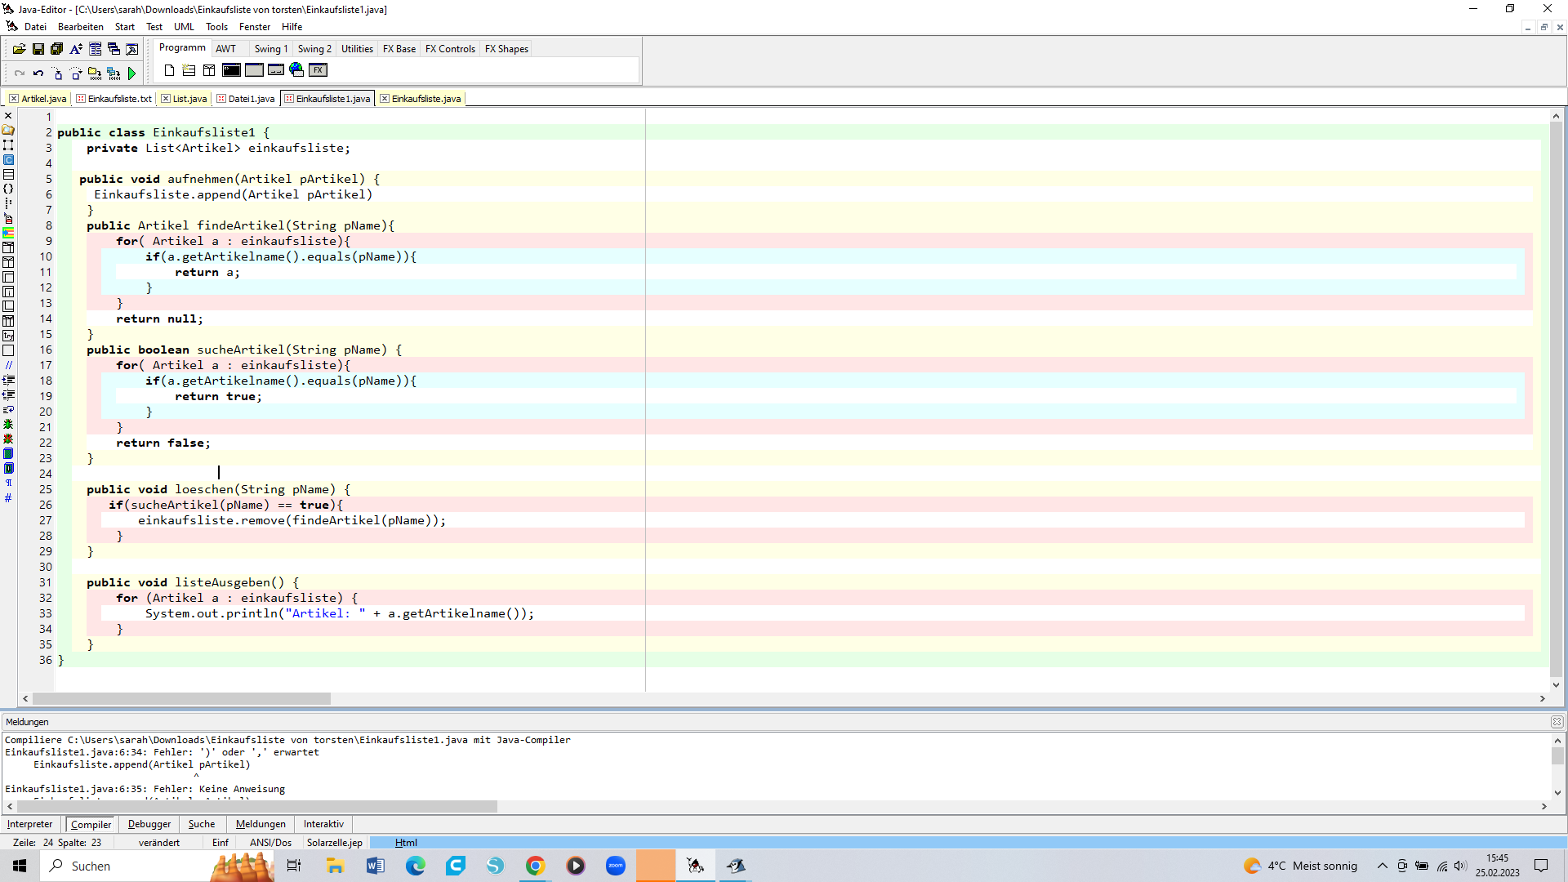1568x882 pixels.
Task: Switch to the Swing 1 tab
Action: 270,49
